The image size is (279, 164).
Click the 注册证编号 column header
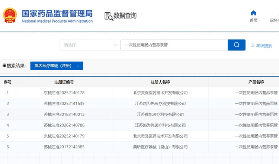(64, 82)
